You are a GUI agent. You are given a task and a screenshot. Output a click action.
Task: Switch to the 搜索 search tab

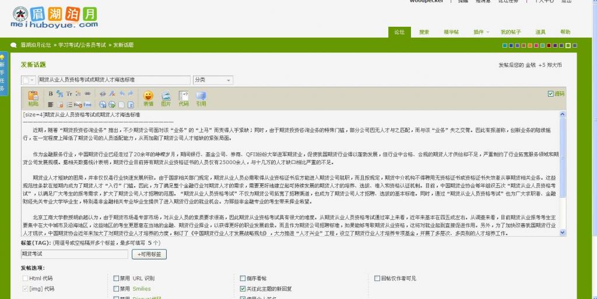point(424,32)
